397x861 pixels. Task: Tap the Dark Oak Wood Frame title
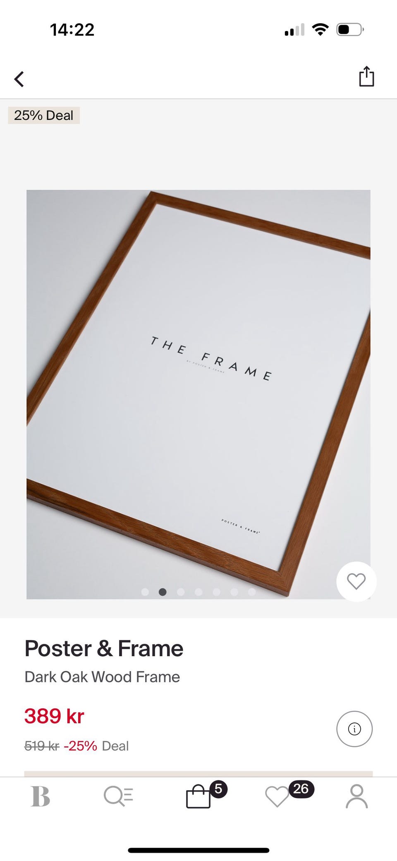102,677
